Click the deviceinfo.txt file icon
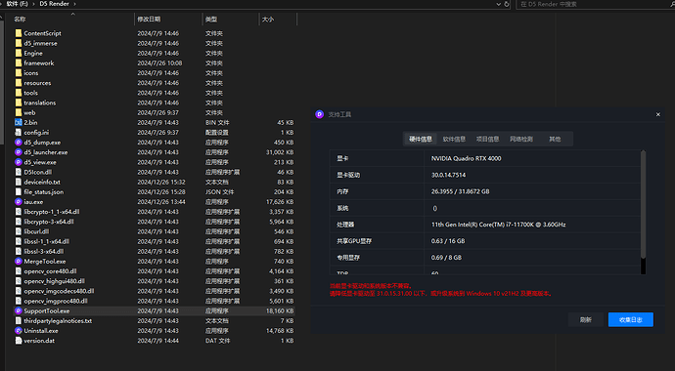The height and width of the screenshot is (371, 675). tap(18, 182)
